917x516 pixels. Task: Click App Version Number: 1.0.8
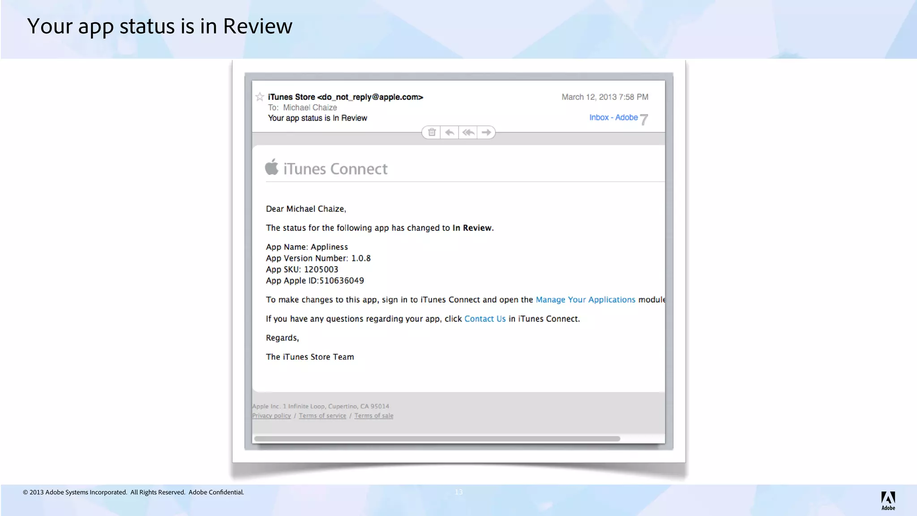point(318,258)
